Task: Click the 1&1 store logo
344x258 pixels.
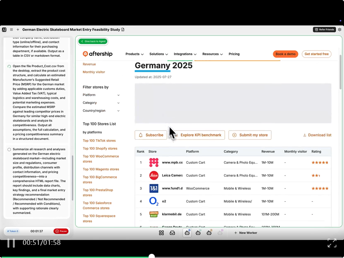Action: coord(154,188)
